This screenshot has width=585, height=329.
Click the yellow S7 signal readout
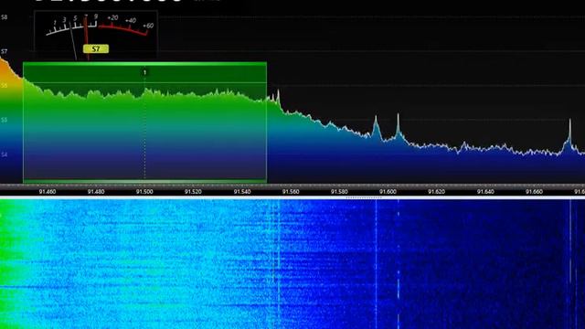pos(96,48)
